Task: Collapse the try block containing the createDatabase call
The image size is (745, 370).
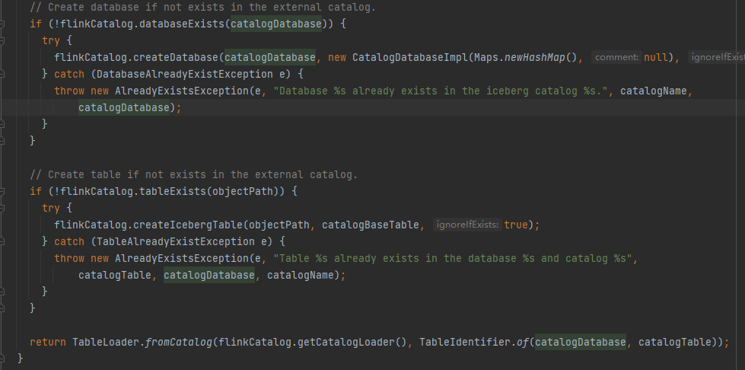Action: [2, 40]
